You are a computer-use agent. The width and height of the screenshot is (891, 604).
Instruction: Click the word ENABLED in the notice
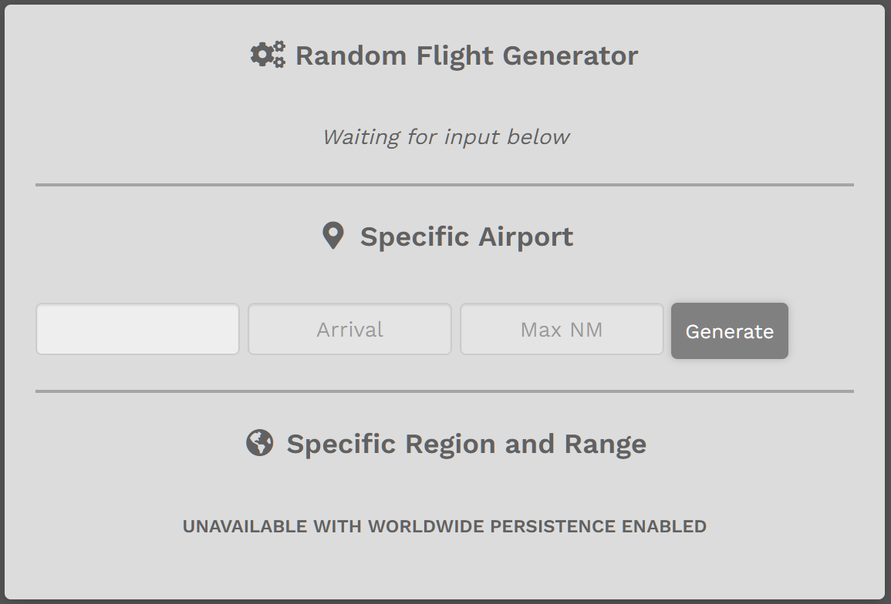663,526
